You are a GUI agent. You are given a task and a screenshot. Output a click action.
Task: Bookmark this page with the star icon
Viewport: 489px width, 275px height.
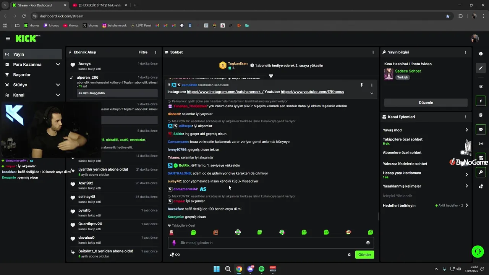click(x=447, y=16)
